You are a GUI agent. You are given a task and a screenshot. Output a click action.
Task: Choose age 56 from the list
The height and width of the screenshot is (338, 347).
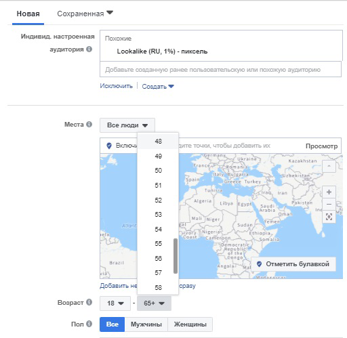(158, 258)
